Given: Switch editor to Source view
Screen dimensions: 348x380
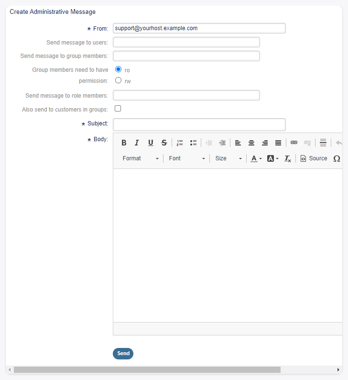Looking at the screenshot, I should coord(314,158).
